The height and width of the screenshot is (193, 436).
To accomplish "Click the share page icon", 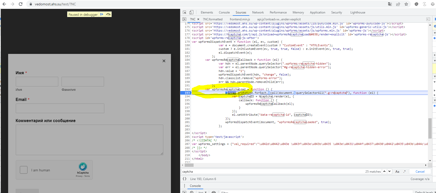I will tap(398, 4).
